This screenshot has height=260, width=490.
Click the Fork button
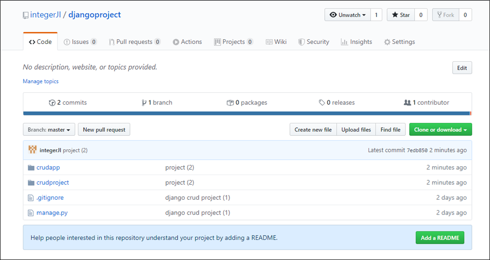(445, 15)
